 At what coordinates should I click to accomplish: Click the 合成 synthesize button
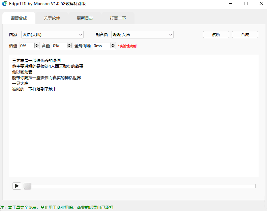tap(245, 34)
